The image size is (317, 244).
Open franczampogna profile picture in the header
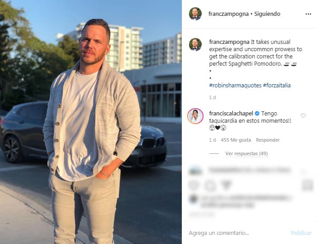pyautogui.click(x=195, y=14)
